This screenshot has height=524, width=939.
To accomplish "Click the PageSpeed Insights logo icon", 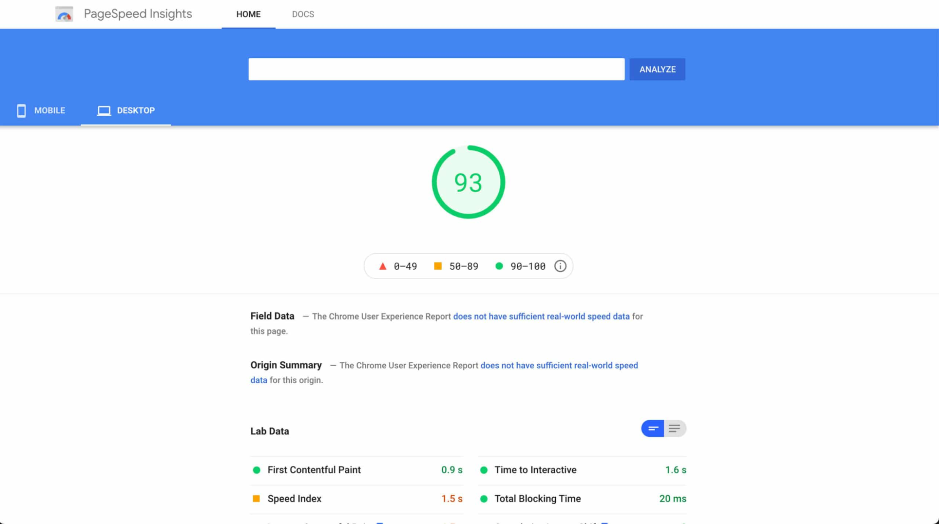I will point(64,14).
